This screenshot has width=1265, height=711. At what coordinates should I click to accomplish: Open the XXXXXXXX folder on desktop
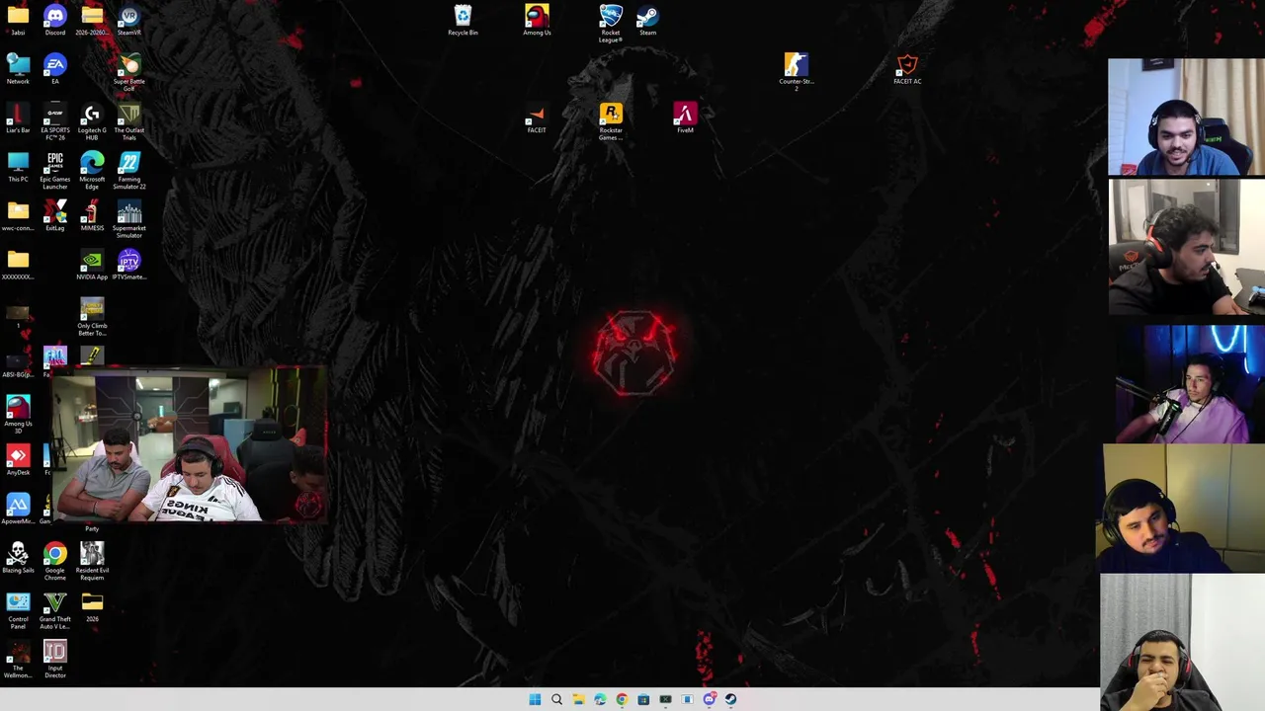point(18,265)
